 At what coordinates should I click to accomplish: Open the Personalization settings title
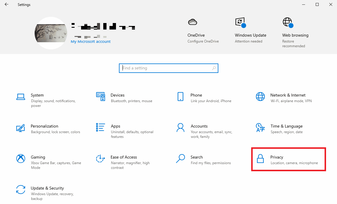click(x=44, y=126)
